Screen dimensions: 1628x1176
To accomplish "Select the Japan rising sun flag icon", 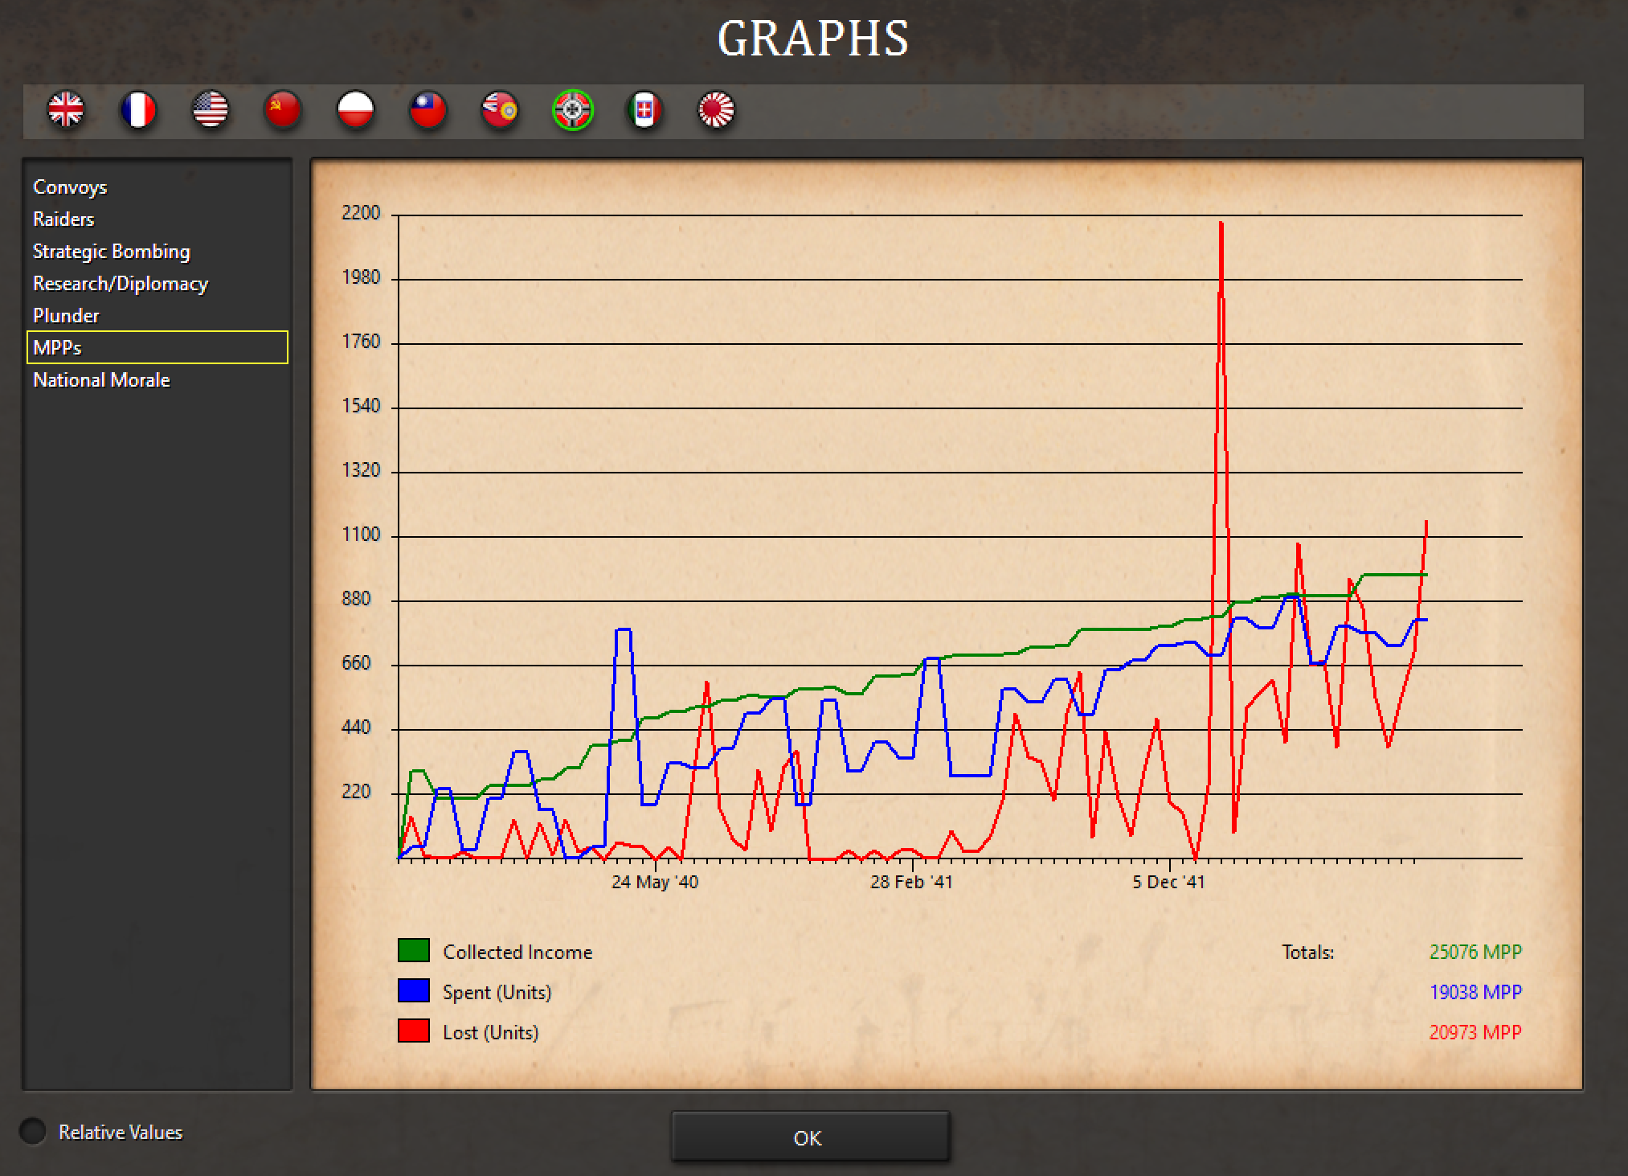I will [716, 110].
